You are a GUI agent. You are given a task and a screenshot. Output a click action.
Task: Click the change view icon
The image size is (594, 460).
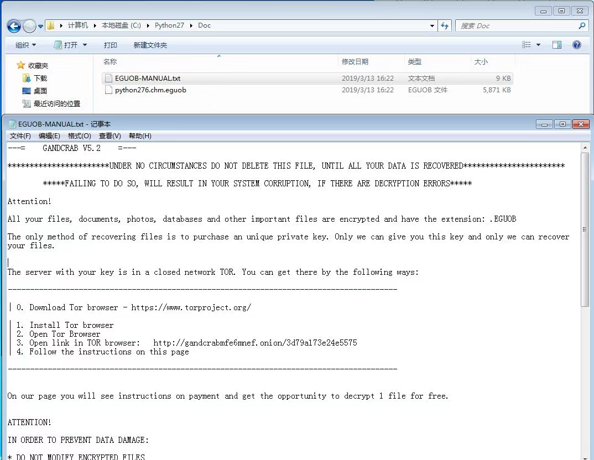[x=526, y=45]
